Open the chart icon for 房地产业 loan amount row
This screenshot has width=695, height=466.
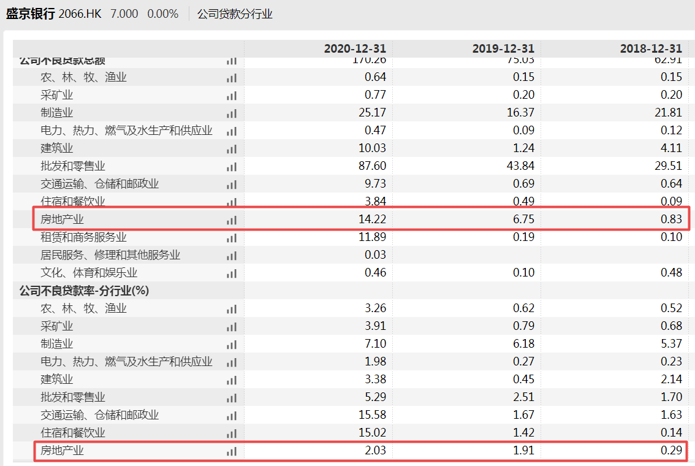coord(231,220)
